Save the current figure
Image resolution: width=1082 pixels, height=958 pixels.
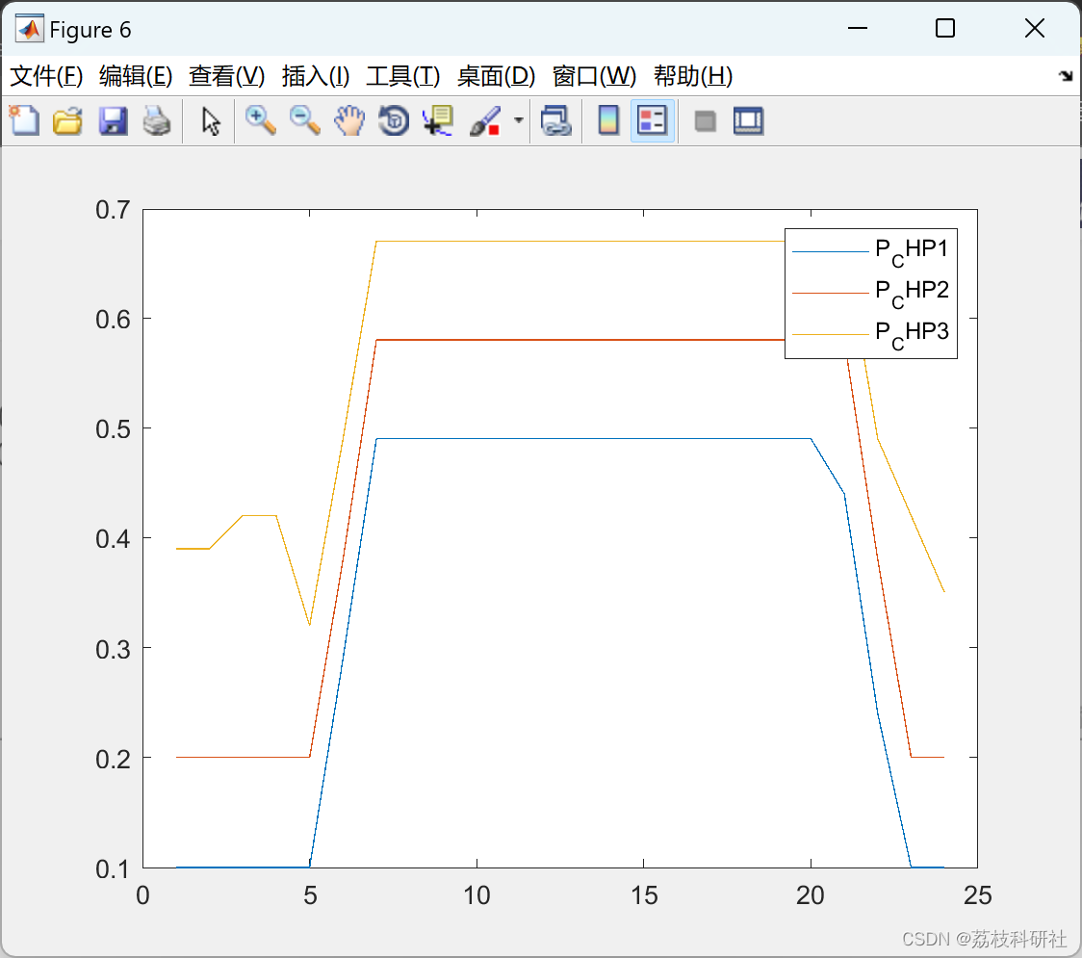click(x=113, y=120)
